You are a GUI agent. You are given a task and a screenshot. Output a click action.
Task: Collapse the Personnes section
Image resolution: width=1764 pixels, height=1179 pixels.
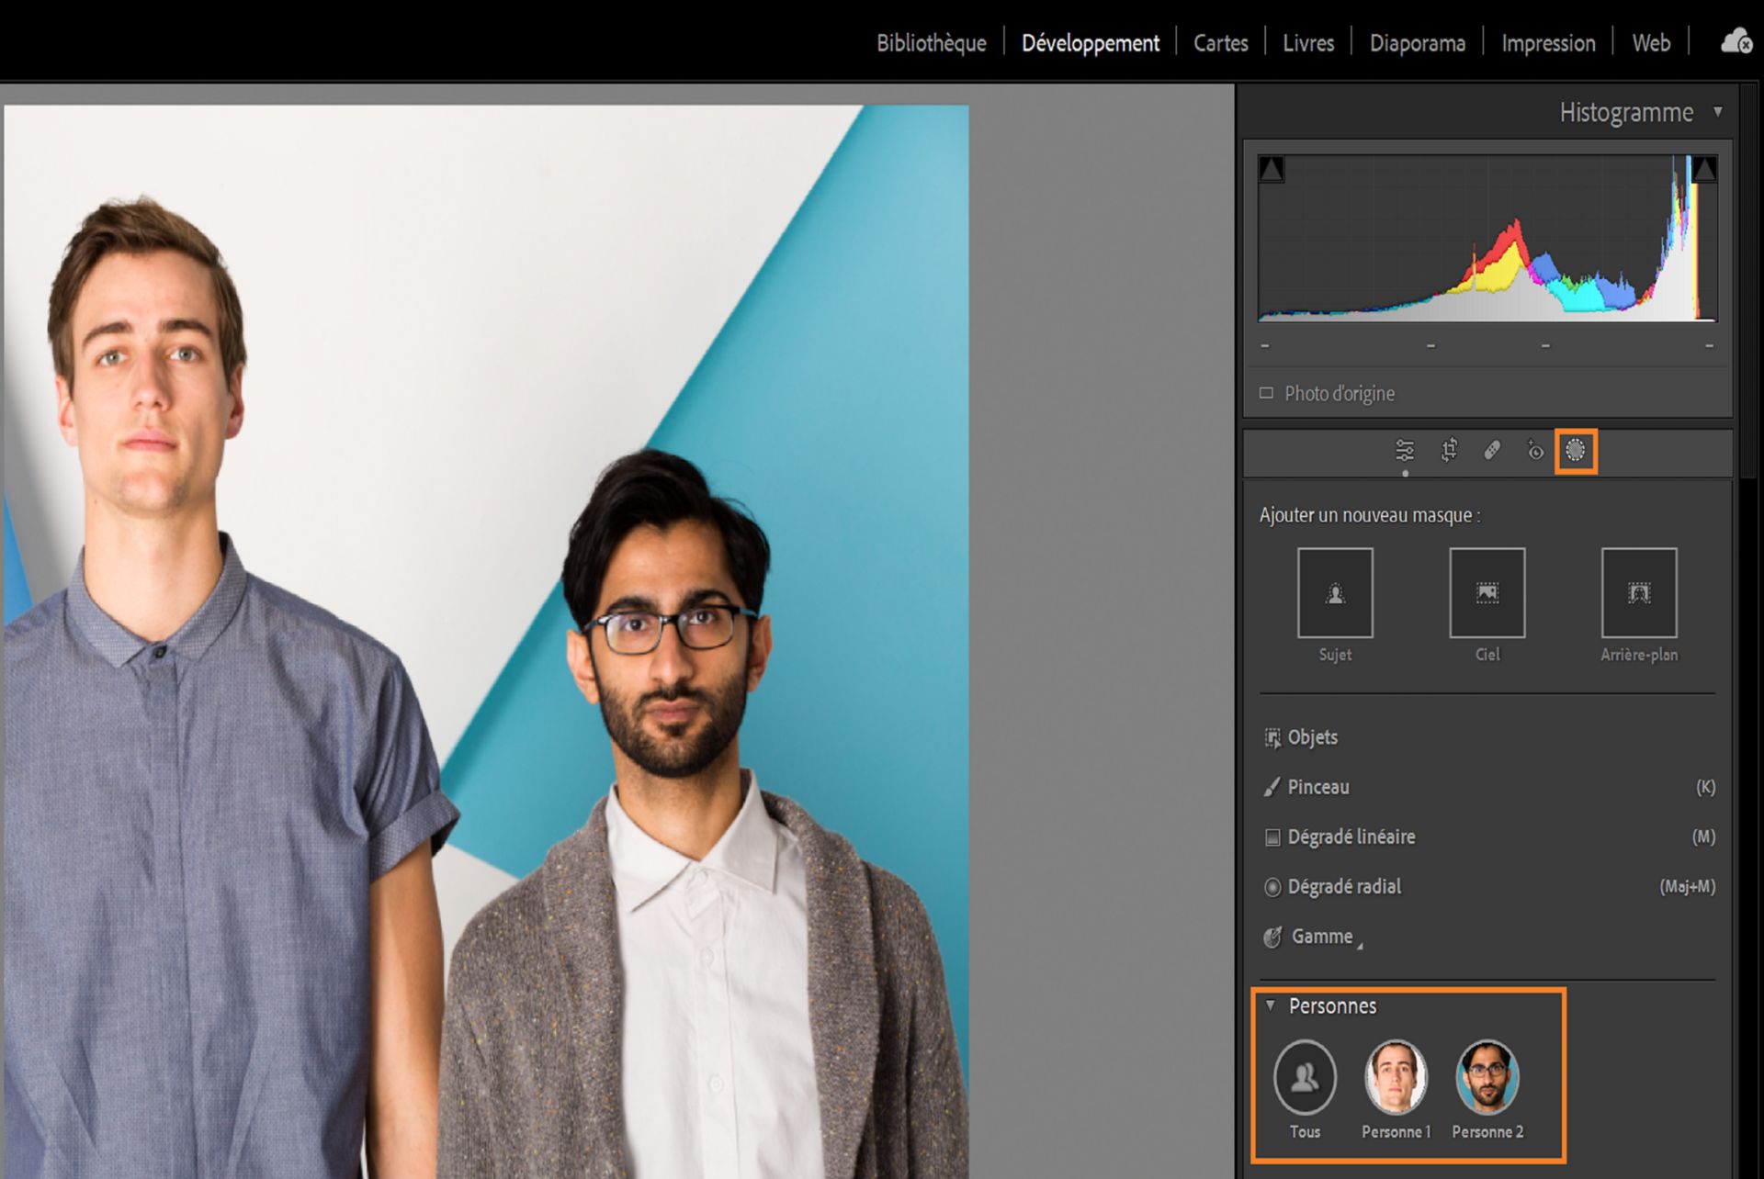1271,1006
